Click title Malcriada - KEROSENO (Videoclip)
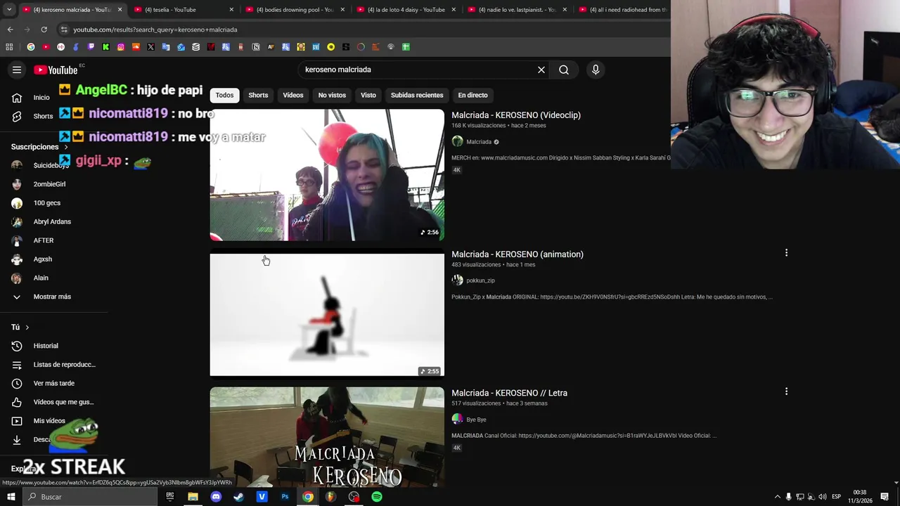 tap(516, 115)
